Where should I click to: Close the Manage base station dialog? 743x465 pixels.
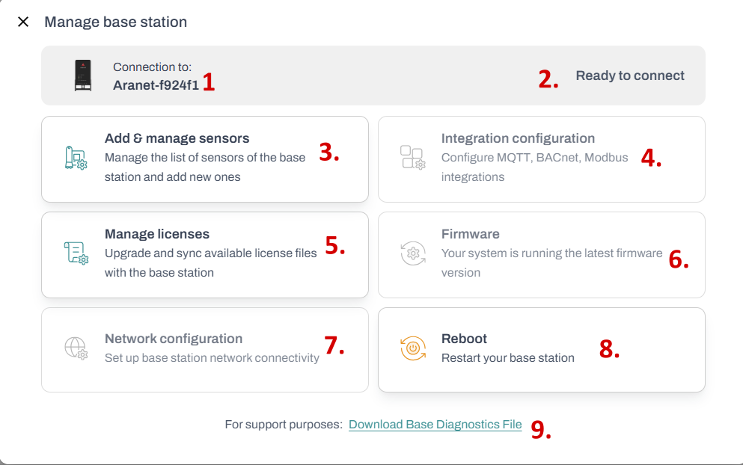[x=23, y=22]
